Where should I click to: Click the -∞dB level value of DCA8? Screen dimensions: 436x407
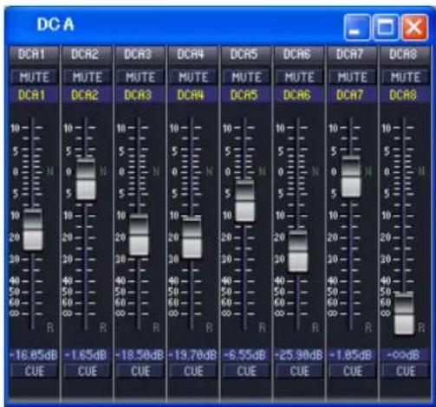(405, 355)
